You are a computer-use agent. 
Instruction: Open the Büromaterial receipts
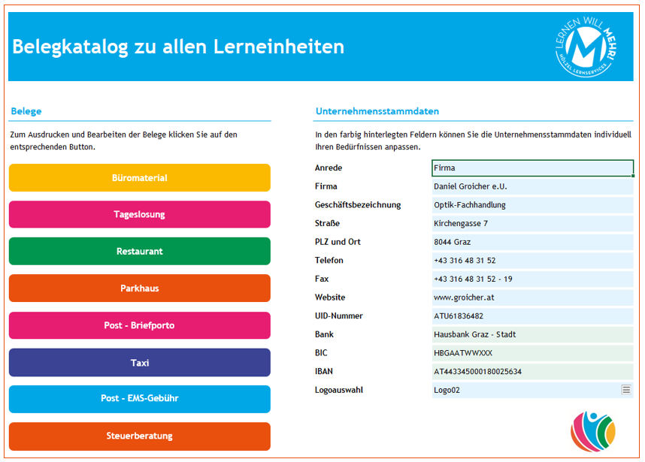[x=139, y=177]
